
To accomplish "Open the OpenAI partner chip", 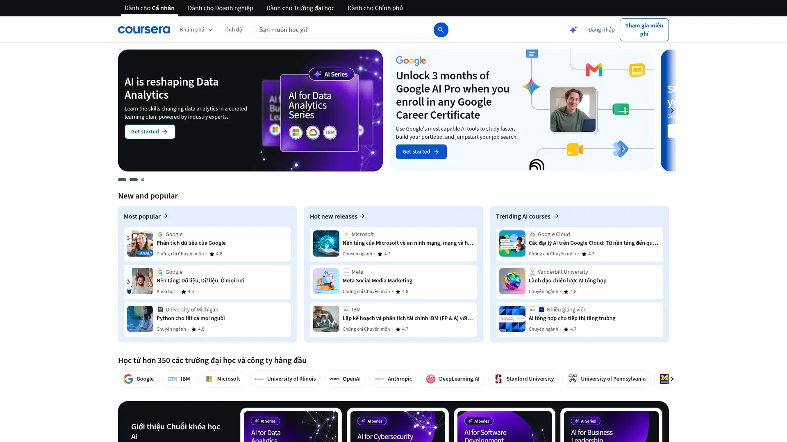I will 345,379.
